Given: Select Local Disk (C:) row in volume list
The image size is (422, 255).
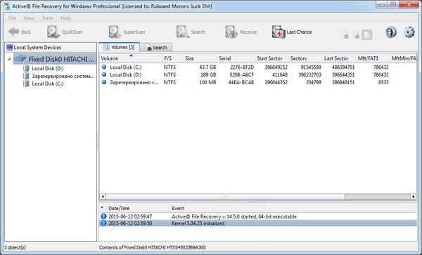Looking at the screenshot, I should click(258, 67).
